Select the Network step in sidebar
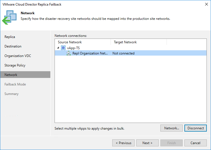Screen dimensions: 211x150 [25, 75]
